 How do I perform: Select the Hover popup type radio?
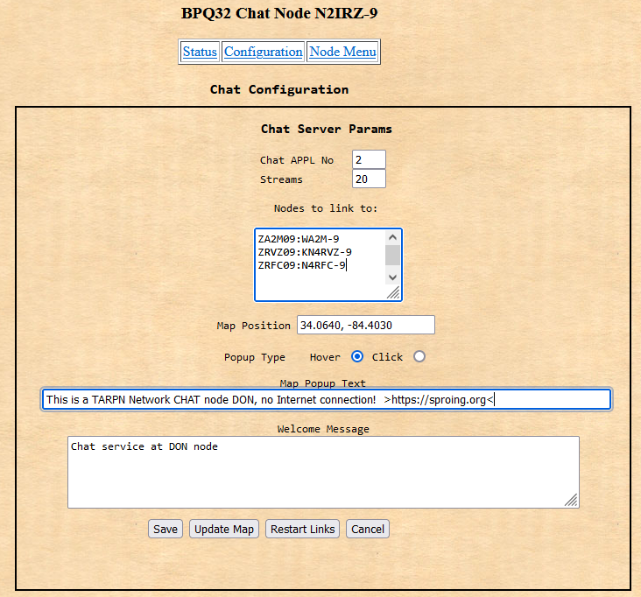(357, 357)
